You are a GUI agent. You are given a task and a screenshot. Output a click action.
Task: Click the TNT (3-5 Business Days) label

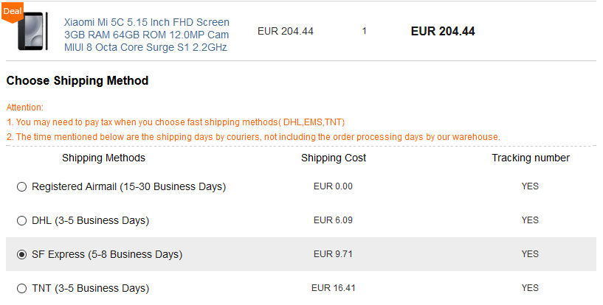90,288
